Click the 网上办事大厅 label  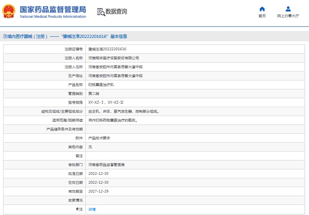288,16
